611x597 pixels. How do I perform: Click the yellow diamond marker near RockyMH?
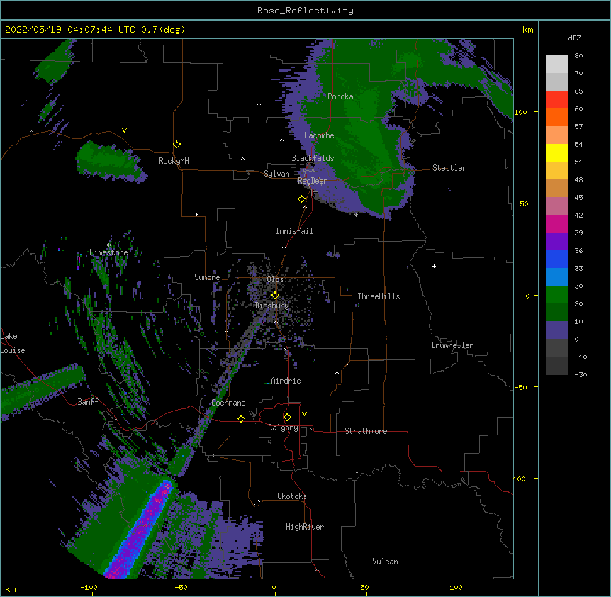pos(177,145)
